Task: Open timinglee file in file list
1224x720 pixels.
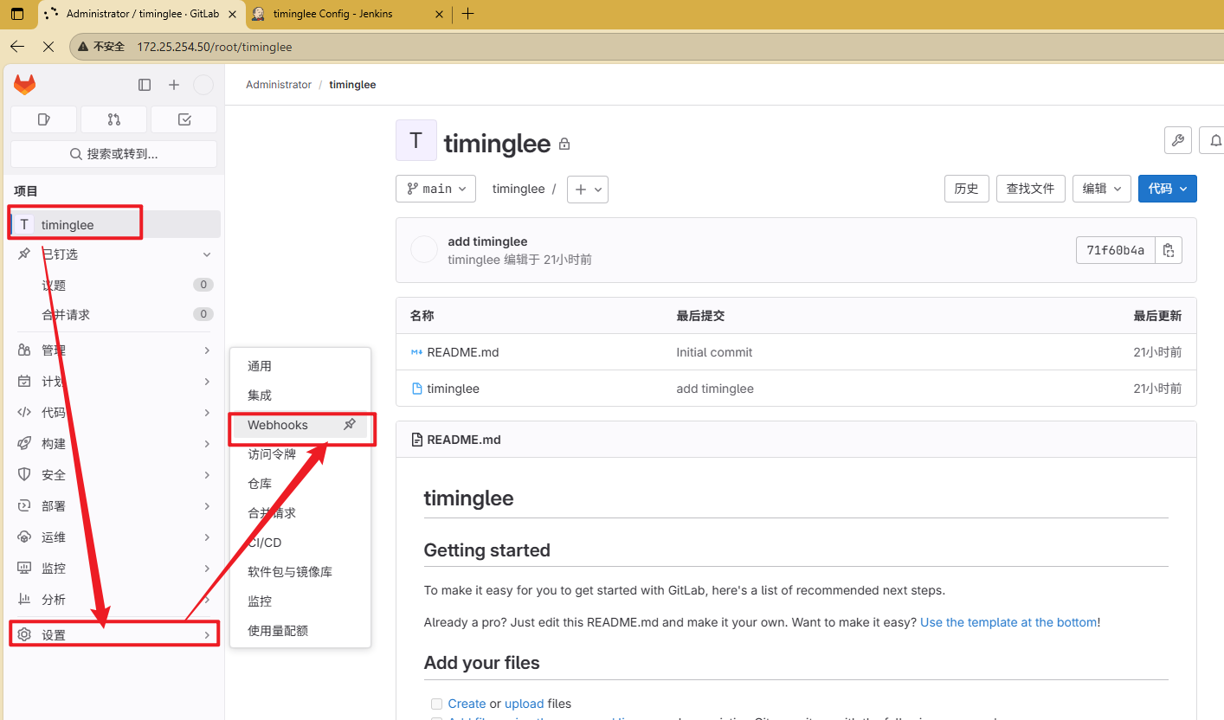Action: tap(454, 389)
